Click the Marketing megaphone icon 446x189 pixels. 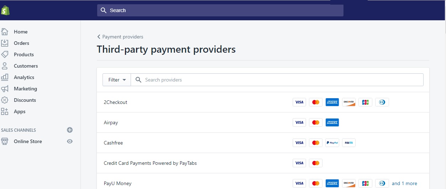(x=5, y=89)
